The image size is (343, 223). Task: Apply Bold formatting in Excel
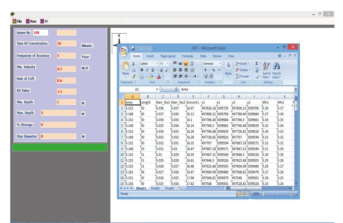coord(142,70)
